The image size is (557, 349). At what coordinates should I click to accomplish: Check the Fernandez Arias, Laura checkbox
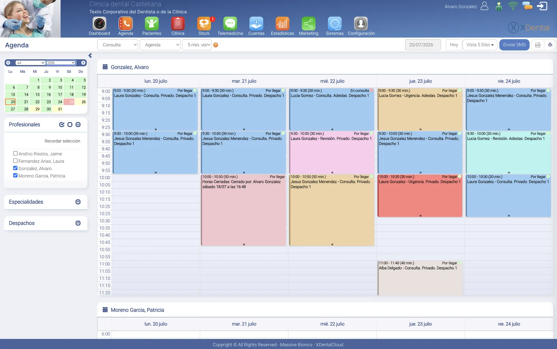click(15, 161)
